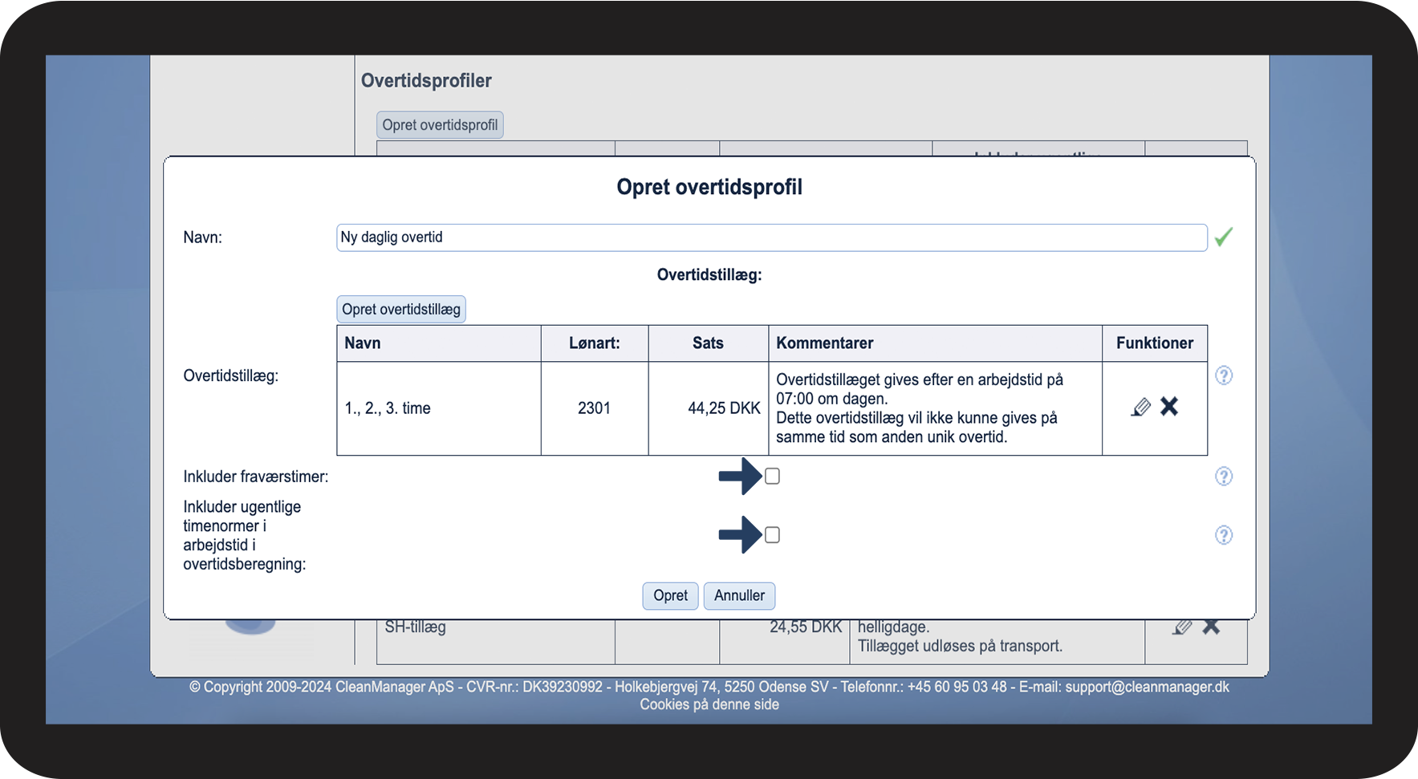Click the Funktioner column header

point(1155,343)
